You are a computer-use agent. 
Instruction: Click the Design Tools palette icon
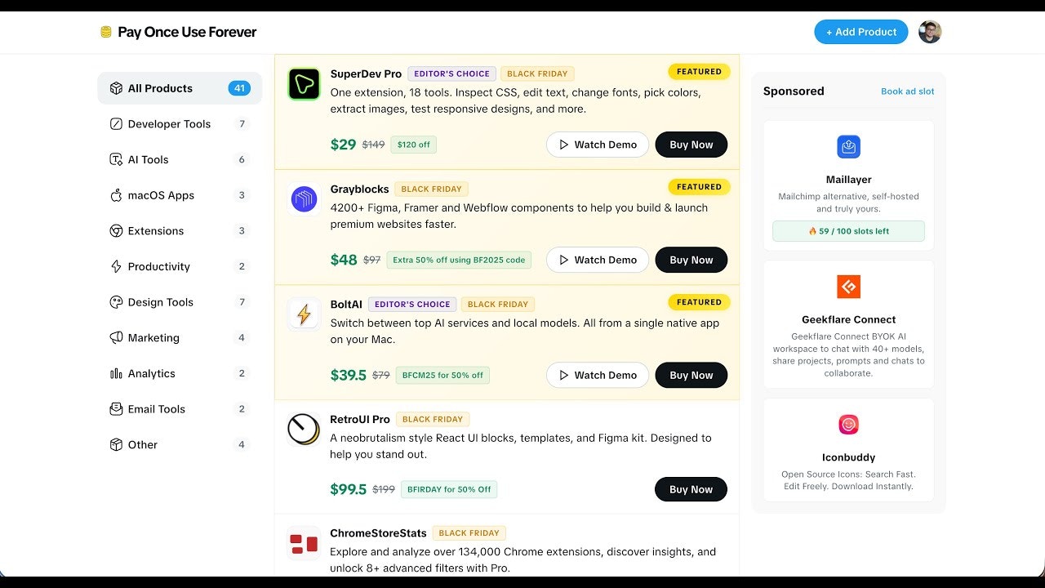(x=116, y=302)
